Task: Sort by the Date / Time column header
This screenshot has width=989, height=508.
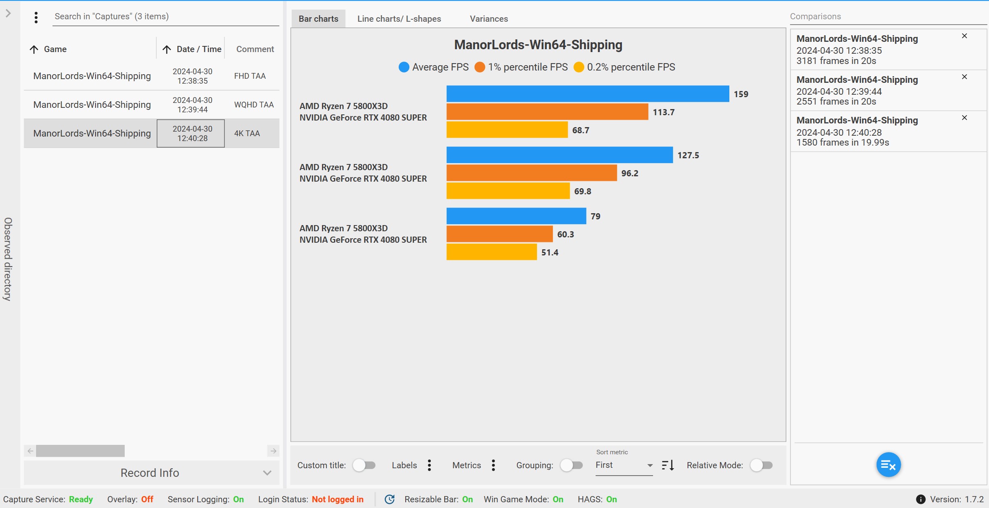Action: click(192, 49)
